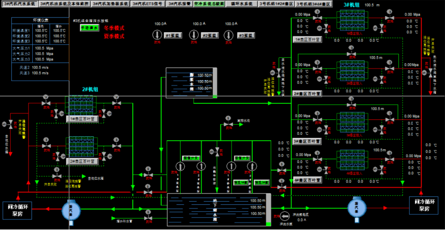The width and height of the screenshot is (445, 230).
Task: Select the 冲洗水泵 flushing pump icon
Action: (x=284, y=217)
